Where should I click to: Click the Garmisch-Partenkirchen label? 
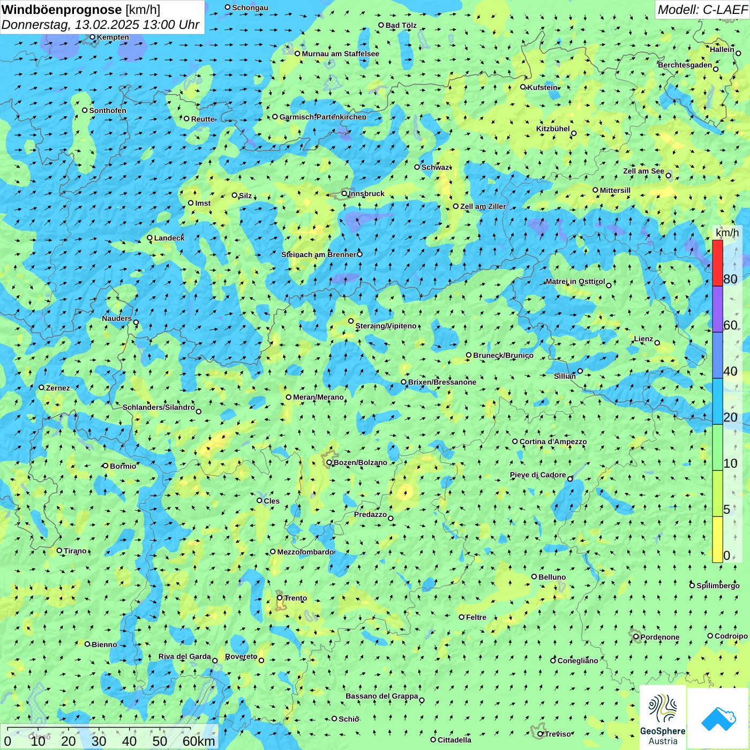click(323, 117)
